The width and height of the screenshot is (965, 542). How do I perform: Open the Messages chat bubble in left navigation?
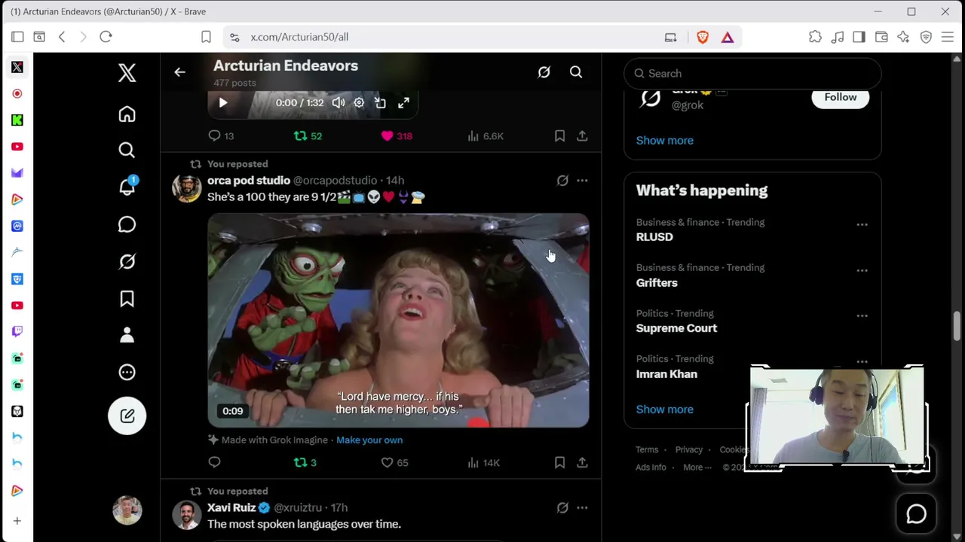(x=127, y=224)
